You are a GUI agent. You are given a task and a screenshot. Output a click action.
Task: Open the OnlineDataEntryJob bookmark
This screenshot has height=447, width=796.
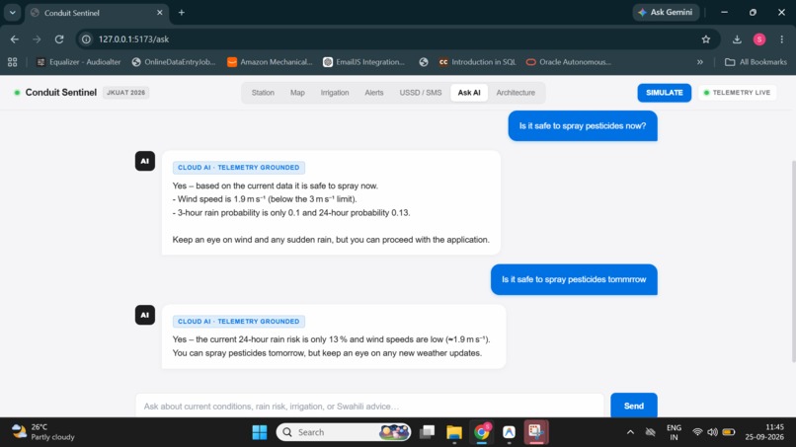(x=174, y=62)
